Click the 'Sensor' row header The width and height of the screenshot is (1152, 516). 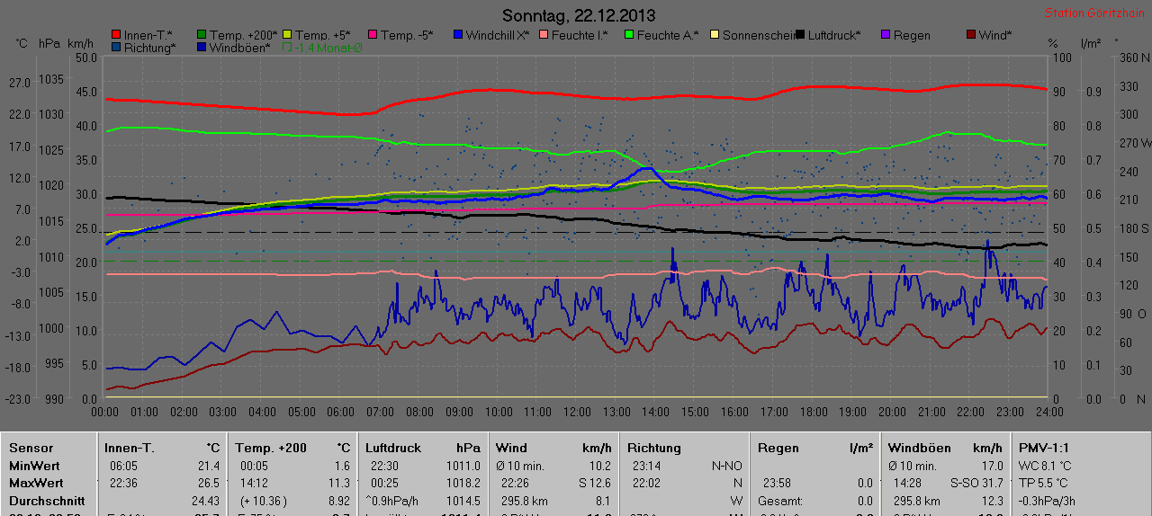(x=31, y=448)
